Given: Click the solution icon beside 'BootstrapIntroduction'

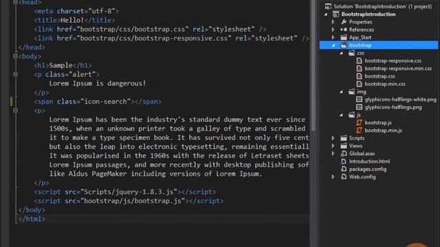Looking at the screenshot, I should [x=328, y=6].
